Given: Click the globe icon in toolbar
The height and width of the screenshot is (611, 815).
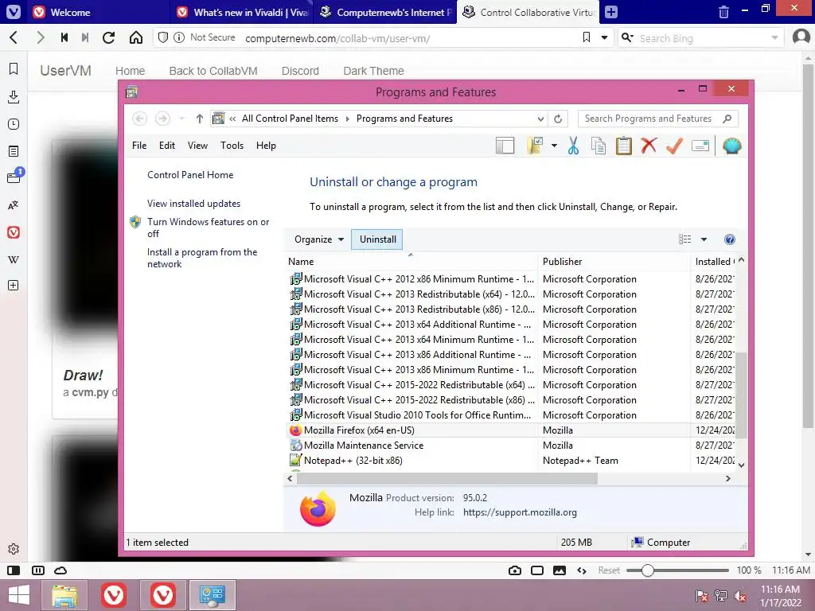Looking at the screenshot, I should pos(731,146).
